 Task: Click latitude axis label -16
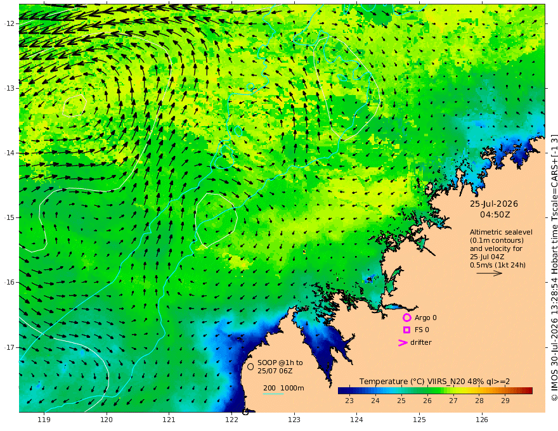pyautogui.click(x=10, y=282)
